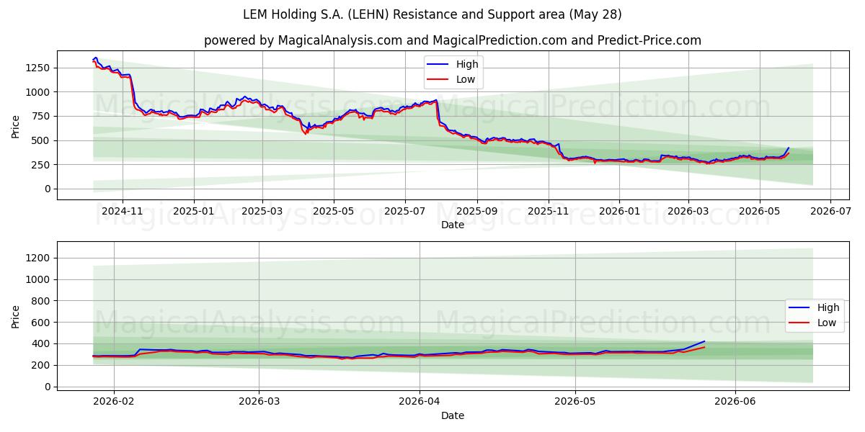Image resolution: width=865 pixels, height=432 pixels.
Task: Click the top chart x-axis label 2025-03
Action: click(x=262, y=211)
